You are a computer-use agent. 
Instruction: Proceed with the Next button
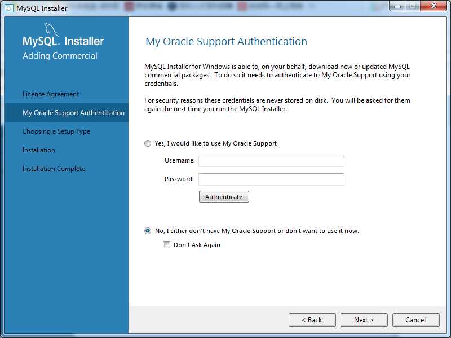coord(364,320)
